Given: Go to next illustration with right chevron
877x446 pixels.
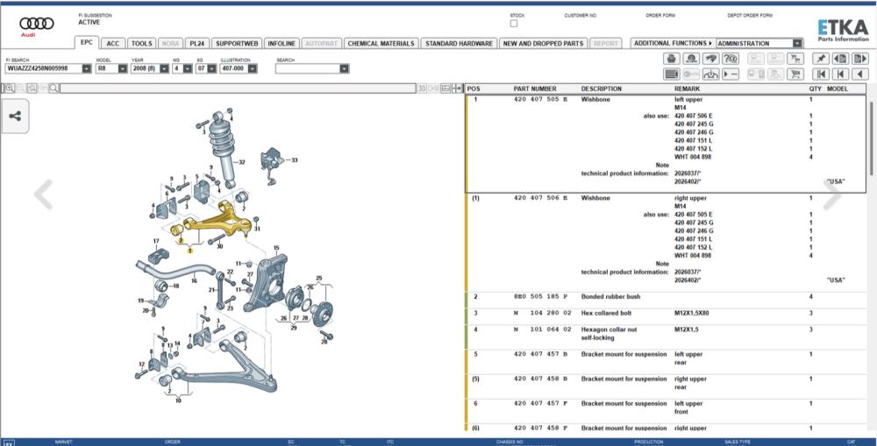Looking at the screenshot, I should (832, 195).
